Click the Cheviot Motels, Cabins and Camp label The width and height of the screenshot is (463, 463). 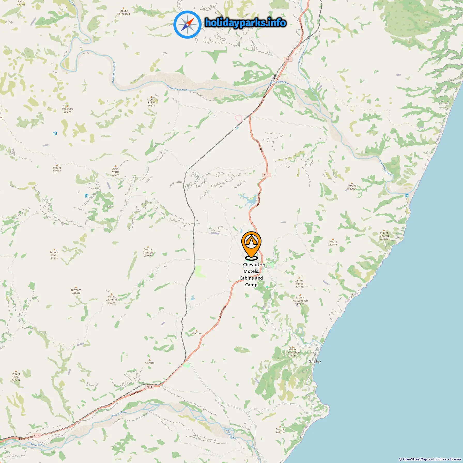(x=251, y=275)
